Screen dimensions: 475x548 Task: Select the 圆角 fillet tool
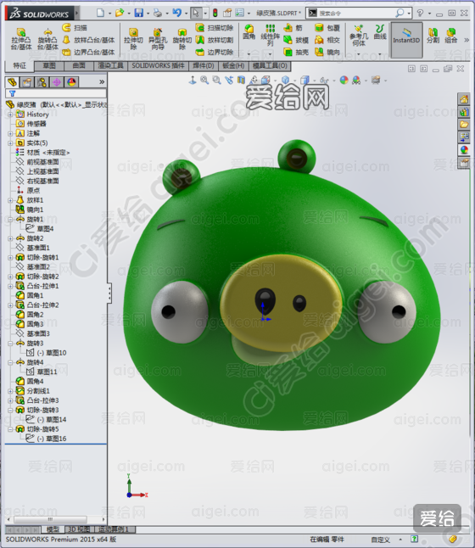pyautogui.click(x=249, y=31)
